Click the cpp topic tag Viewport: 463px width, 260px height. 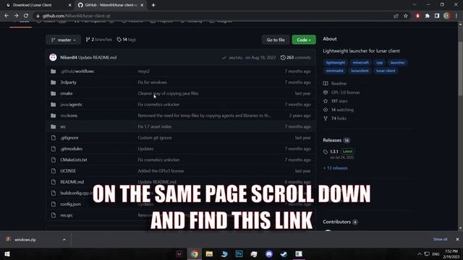pos(379,63)
